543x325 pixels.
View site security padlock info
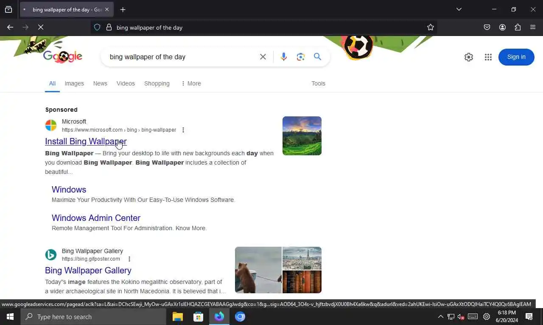click(x=109, y=27)
